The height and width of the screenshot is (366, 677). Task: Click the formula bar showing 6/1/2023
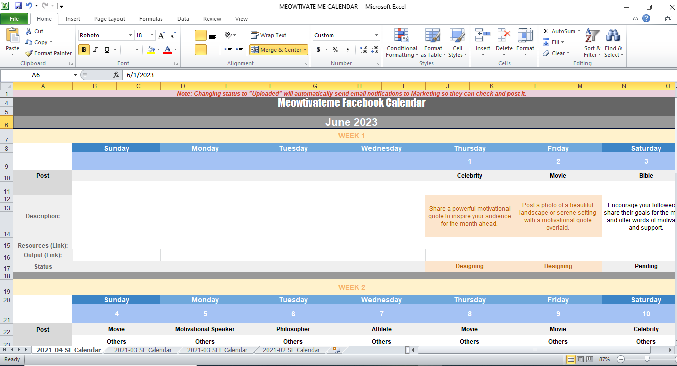pos(399,75)
